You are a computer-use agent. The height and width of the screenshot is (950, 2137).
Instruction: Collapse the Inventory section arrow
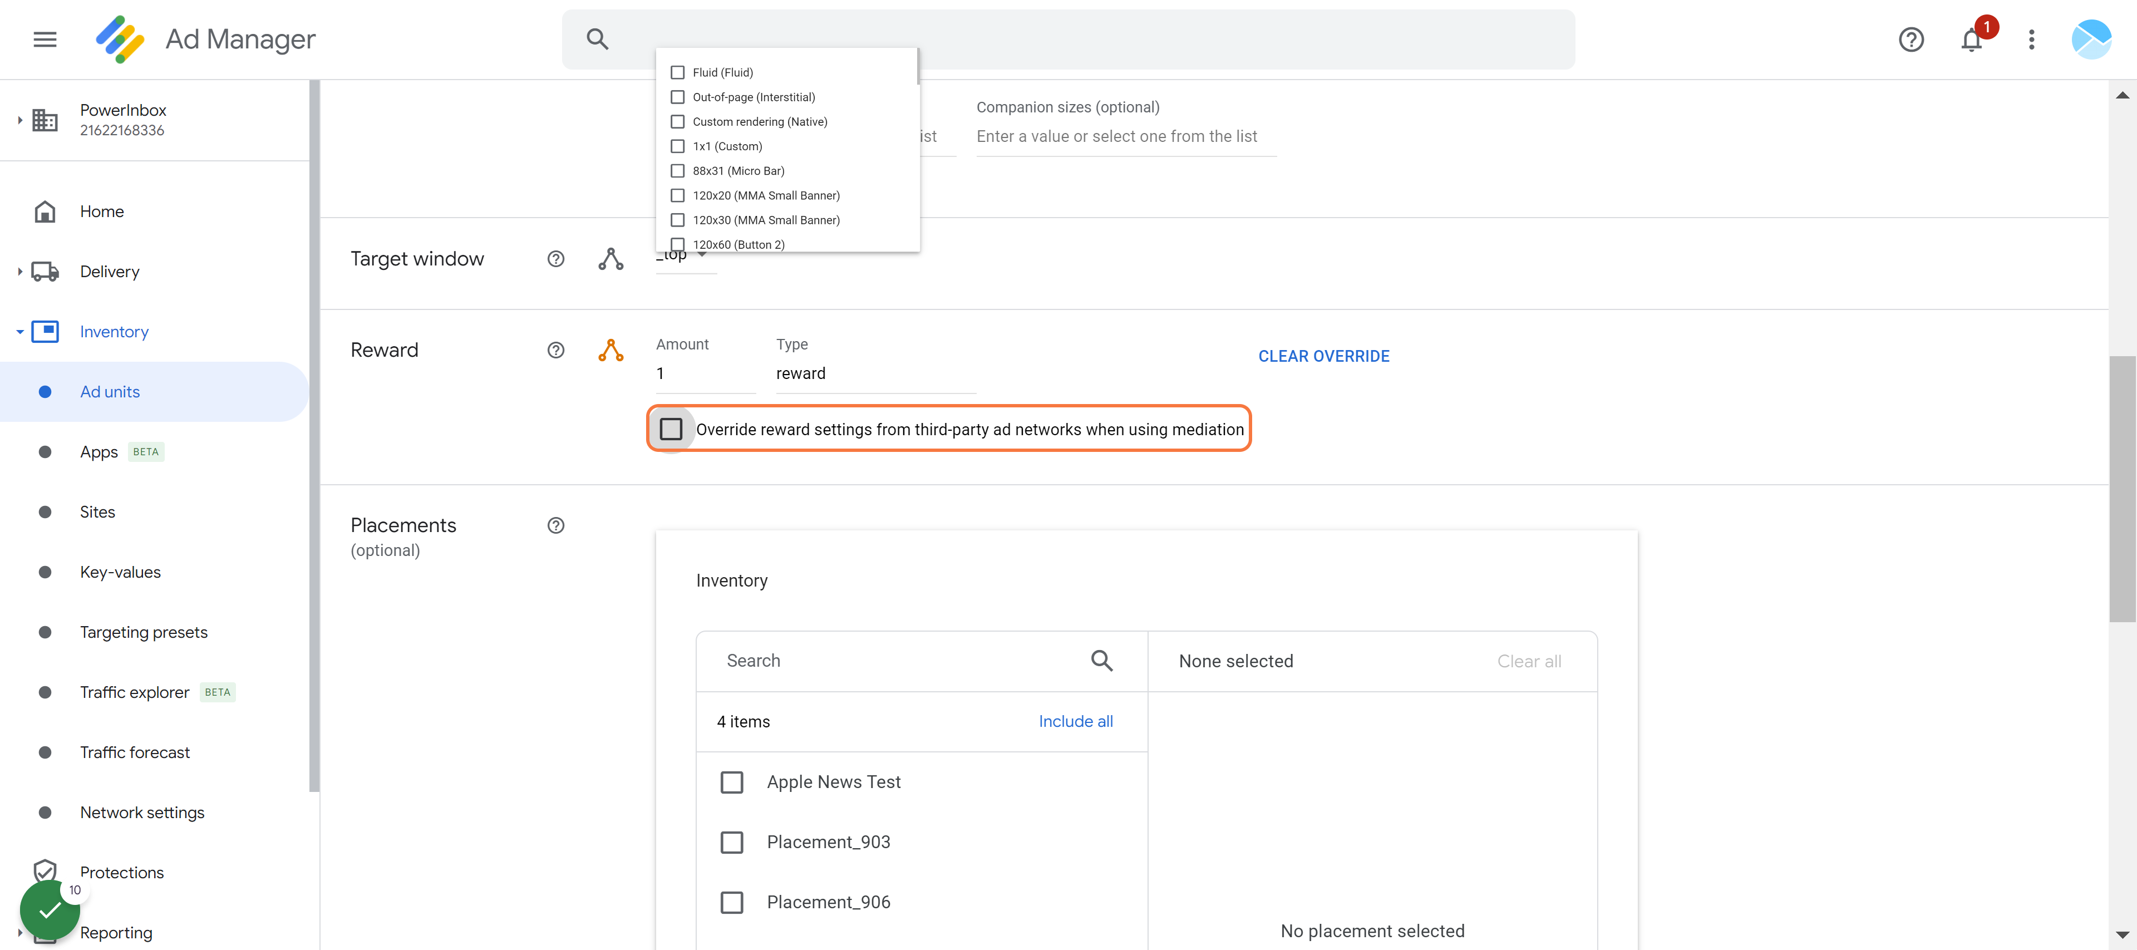19,332
